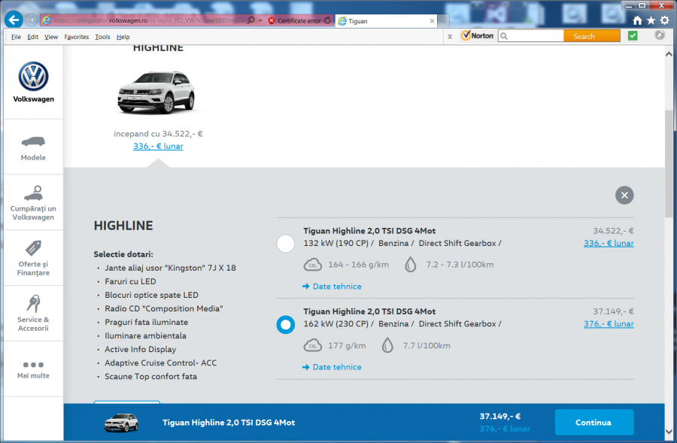Select the 132 kW Tiguan Highline radio

coord(286,244)
